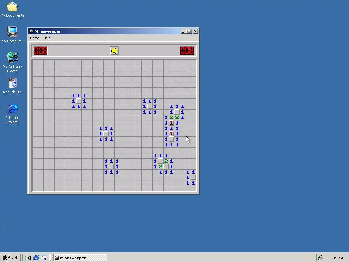Click the Minesweeper maximize button
Viewport: 349px width, 262px height.
coord(189,31)
